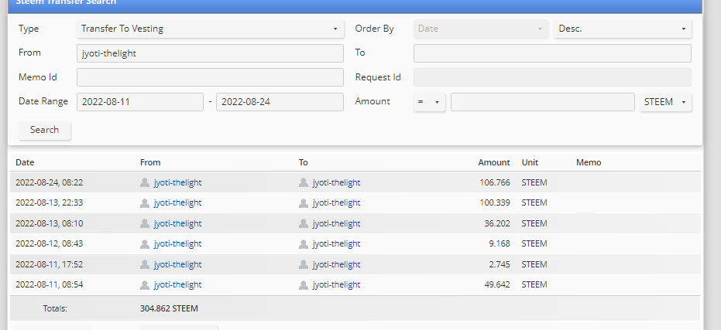Screen dimensions: 721x330
Task: Click To avatar icon in 2022-08-12, 08:43 row
Action: point(304,243)
